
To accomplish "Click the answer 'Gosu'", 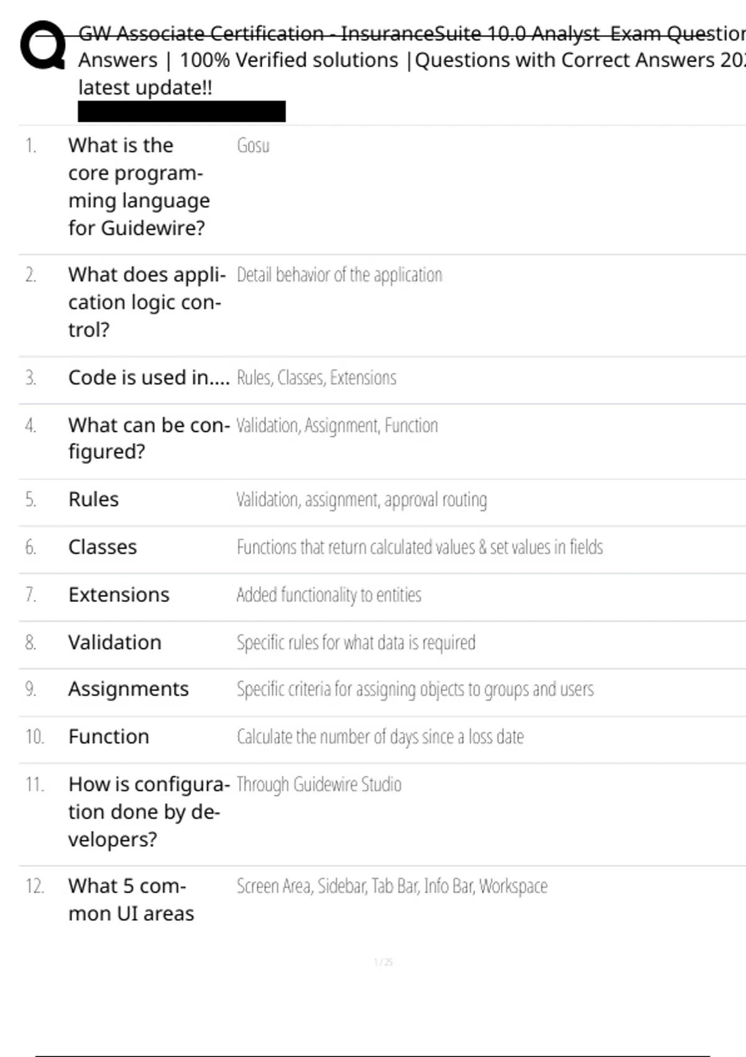I will 253,145.
